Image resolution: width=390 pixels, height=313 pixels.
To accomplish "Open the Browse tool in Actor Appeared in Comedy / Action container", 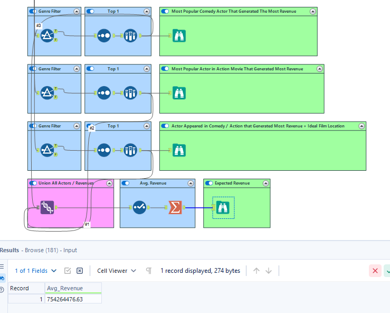I will point(179,150).
